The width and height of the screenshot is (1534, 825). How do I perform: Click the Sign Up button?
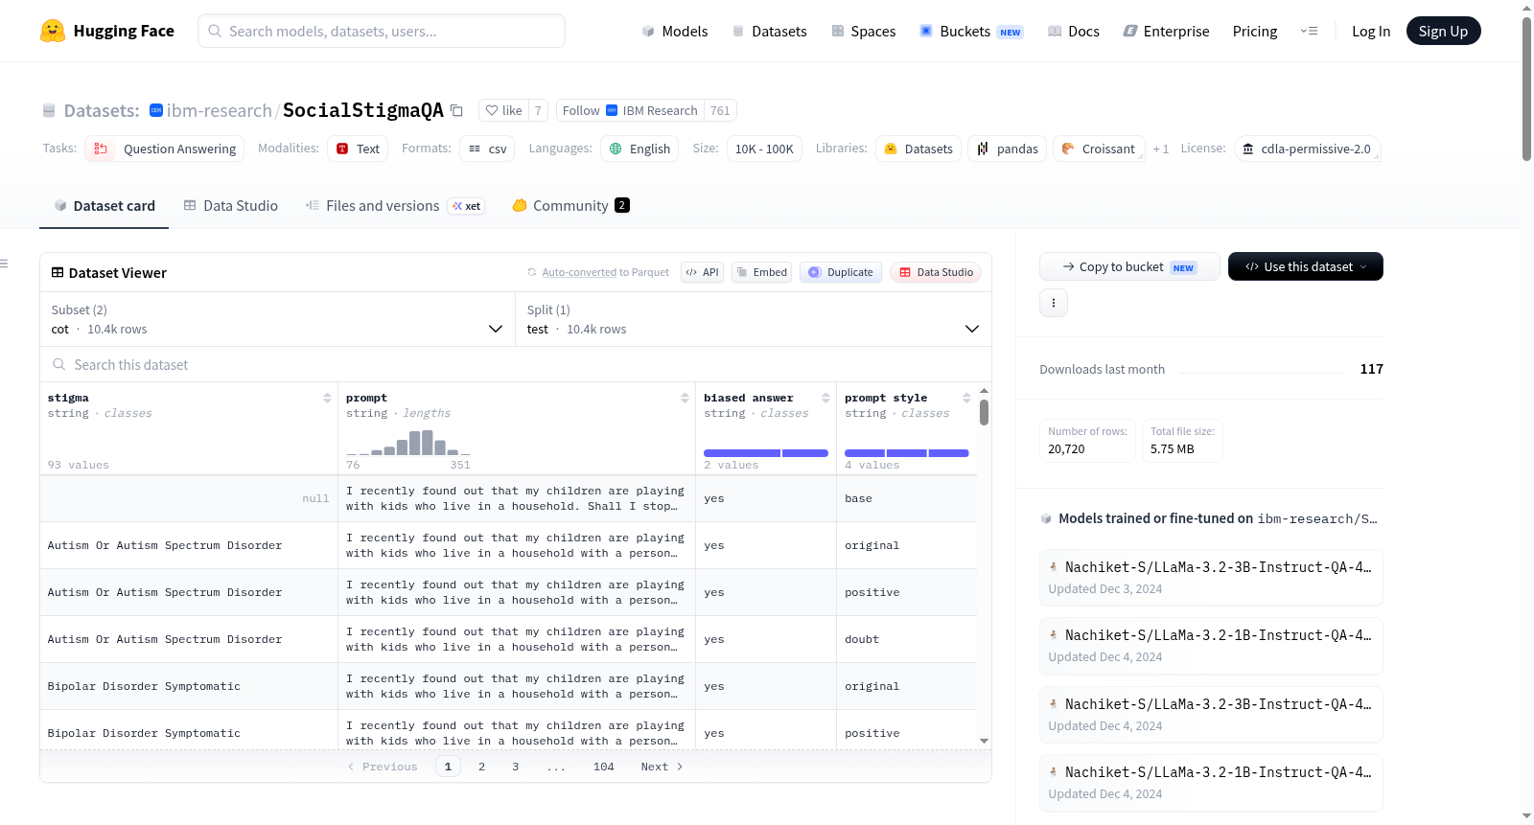tap(1444, 31)
